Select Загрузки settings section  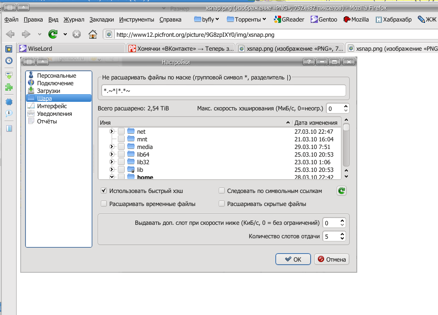pos(59,91)
